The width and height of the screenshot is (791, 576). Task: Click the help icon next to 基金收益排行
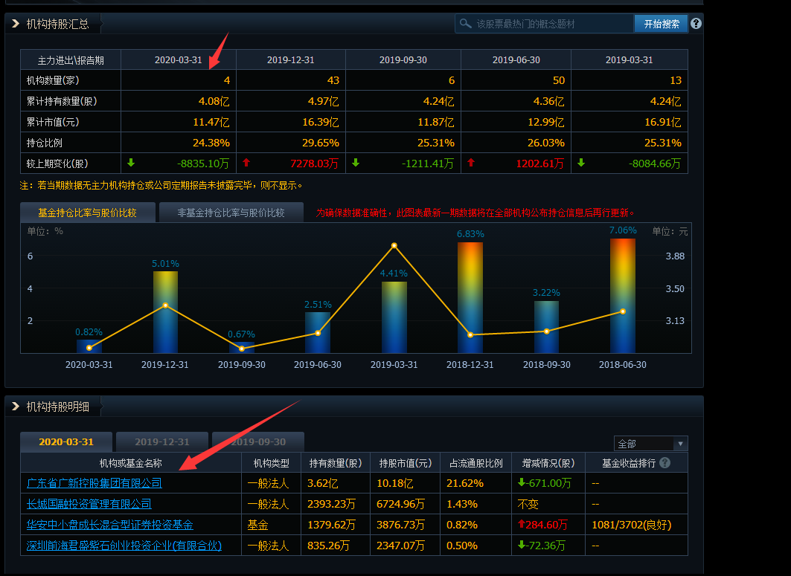pyautogui.click(x=664, y=463)
